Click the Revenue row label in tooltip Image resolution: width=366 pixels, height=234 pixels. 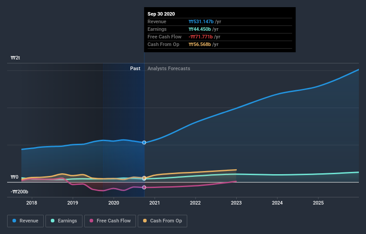157,21
